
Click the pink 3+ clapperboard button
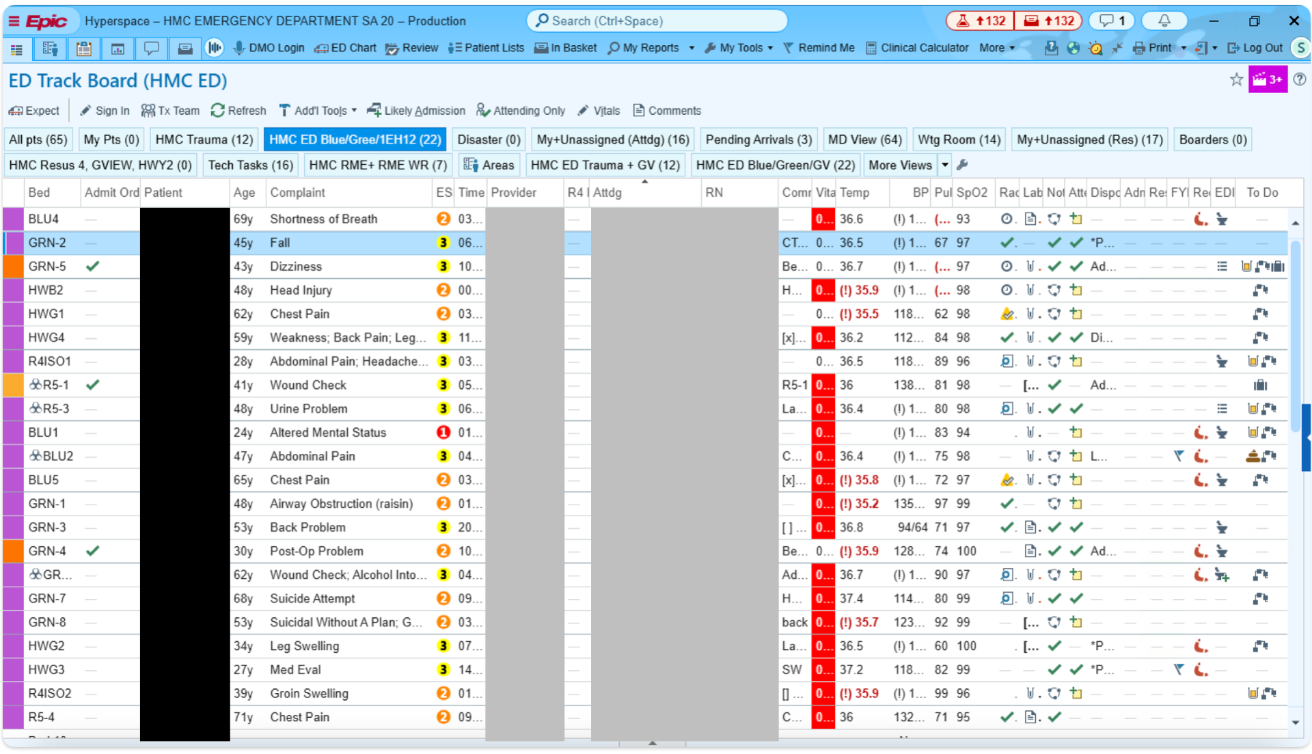point(1268,79)
